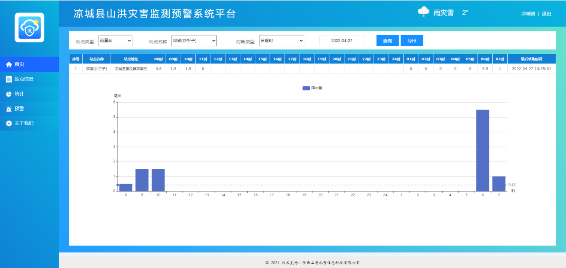Click the station info document icon
The width and height of the screenshot is (566, 268).
tap(9, 79)
